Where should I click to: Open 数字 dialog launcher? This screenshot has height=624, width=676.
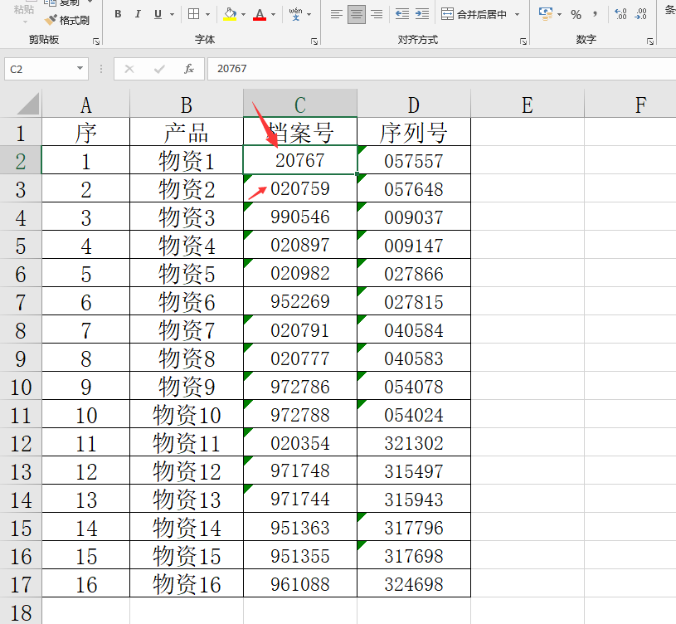coord(650,41)
